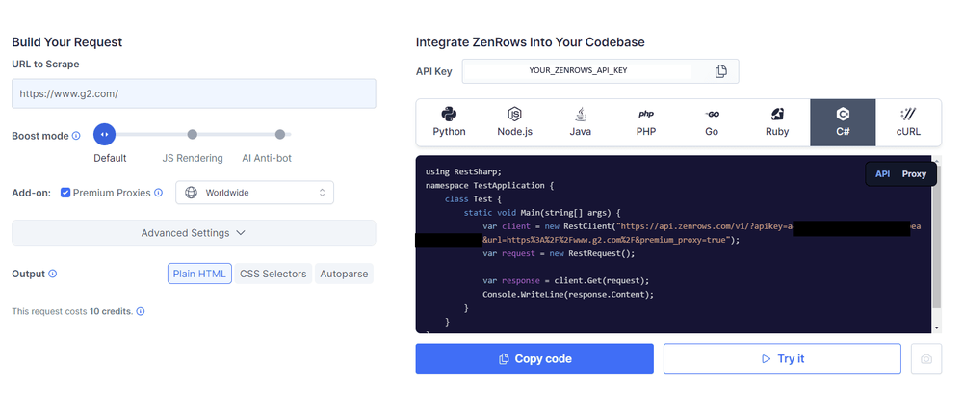This screenshot has height=419, width=963.
Task: Uncheck the Premium Proxies checkbox
Action: point(65,193)
